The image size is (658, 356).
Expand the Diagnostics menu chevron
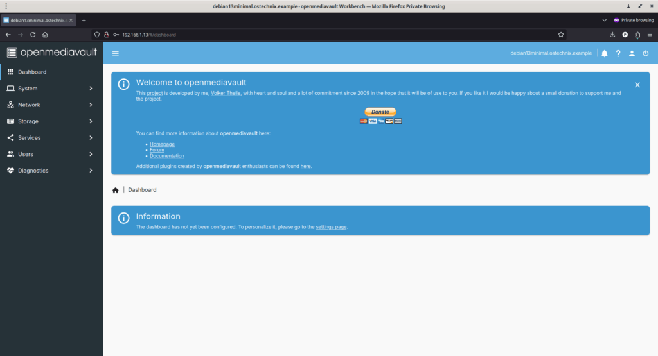pyautogui.click(x=91, y=171)
